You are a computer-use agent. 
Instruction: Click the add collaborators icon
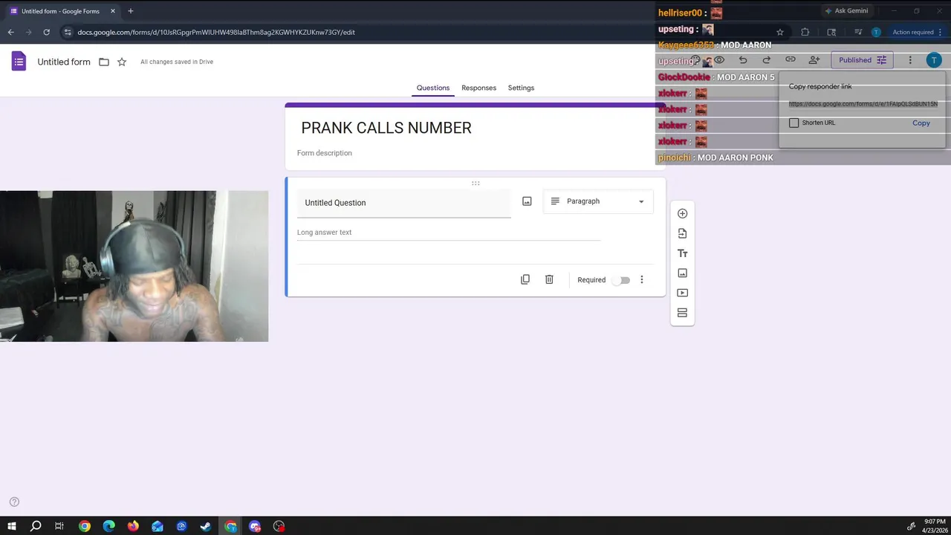814,60
